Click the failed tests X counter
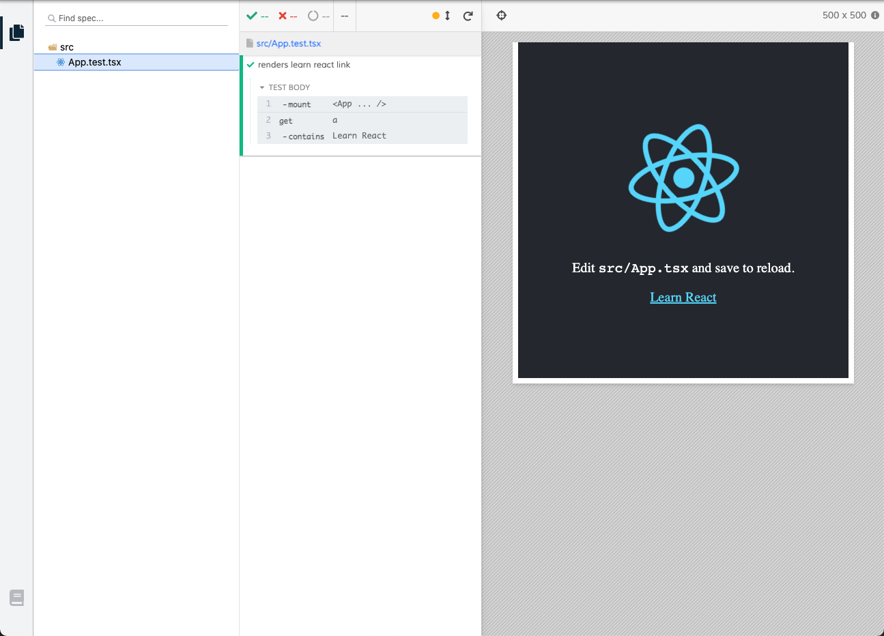The image size is (884, 636). (x=287, y=16)
